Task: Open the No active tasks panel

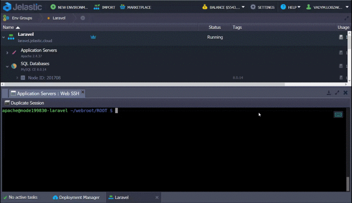Action: pyautogui.click(x=20, y=197)
